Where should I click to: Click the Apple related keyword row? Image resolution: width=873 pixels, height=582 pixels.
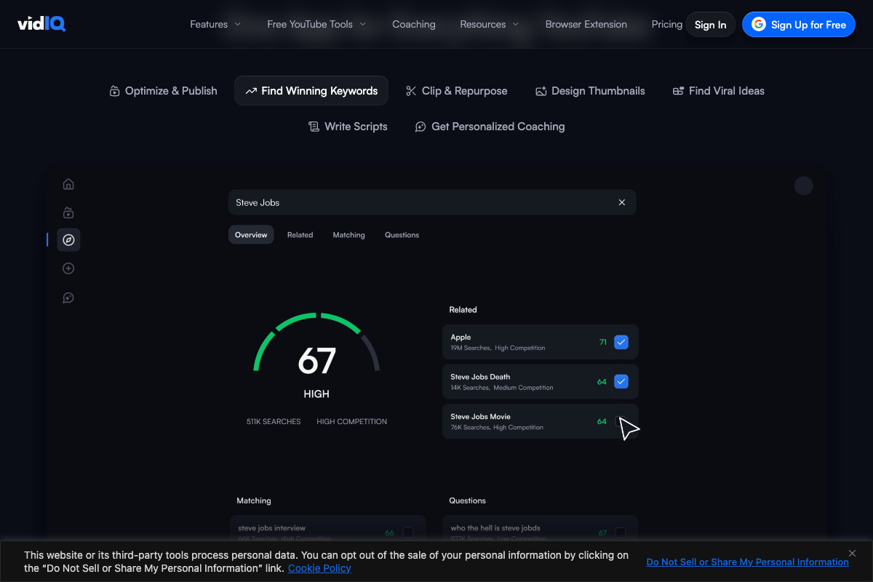(x=541, y=342)
